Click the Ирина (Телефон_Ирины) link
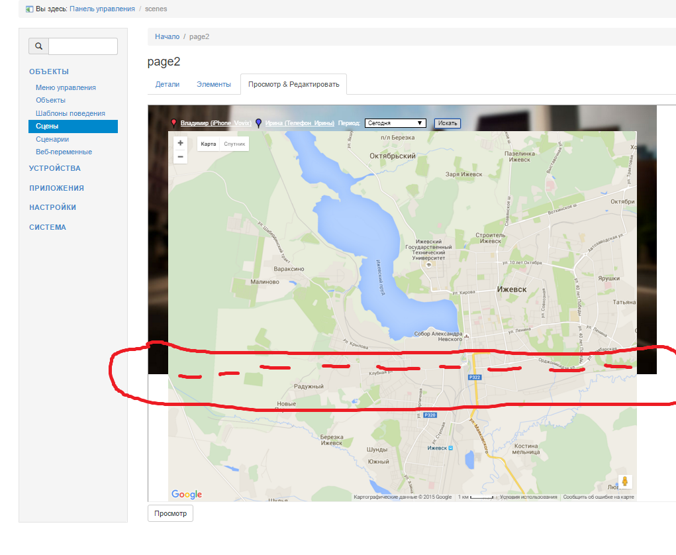 300,123
